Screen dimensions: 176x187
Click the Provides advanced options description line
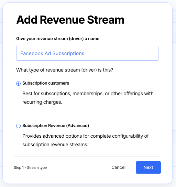[86, 136]
